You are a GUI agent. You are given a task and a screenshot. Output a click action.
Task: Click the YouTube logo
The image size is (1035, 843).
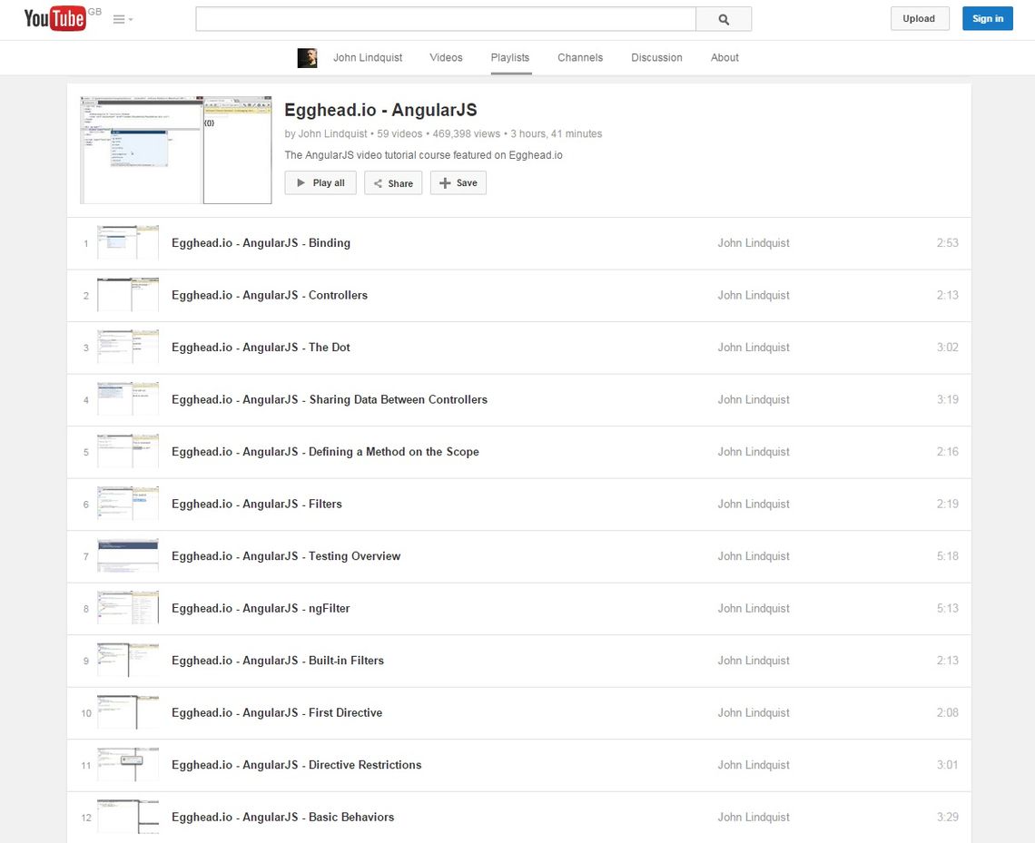pyautogui.click(x=54, y=18)
